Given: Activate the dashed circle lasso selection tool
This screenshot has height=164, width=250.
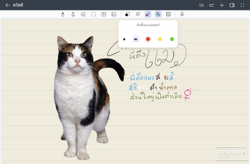Looking at the screenshot, I should [93, 14].
